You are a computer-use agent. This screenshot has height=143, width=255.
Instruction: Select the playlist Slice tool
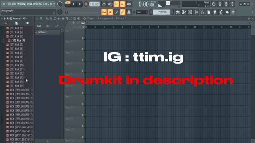tap(67, 19)
